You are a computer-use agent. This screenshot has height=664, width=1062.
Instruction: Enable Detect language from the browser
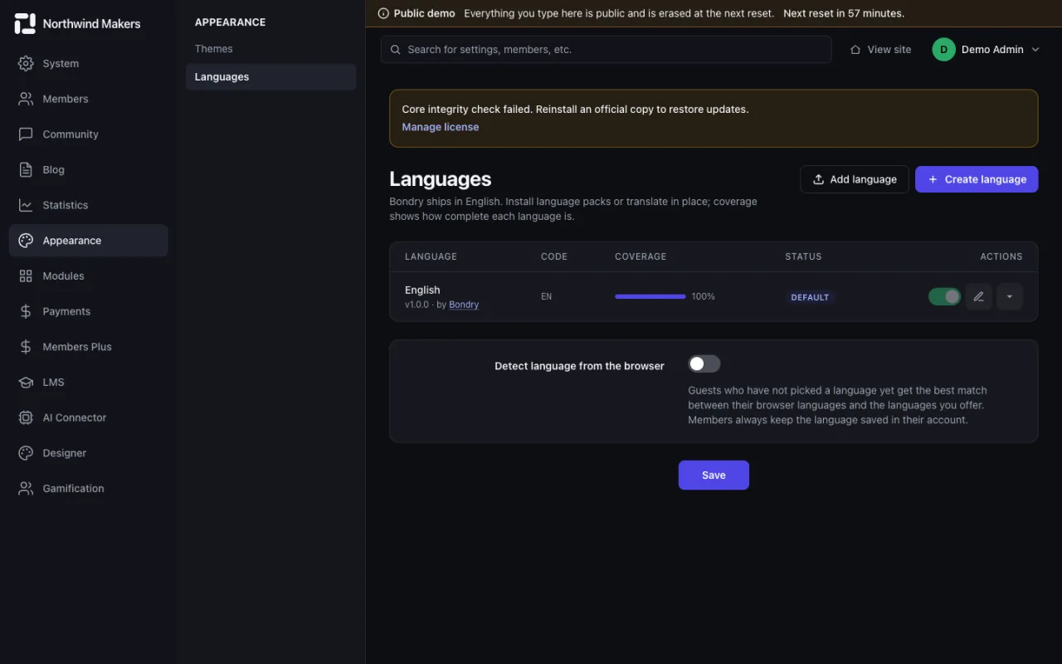(704, 364)
